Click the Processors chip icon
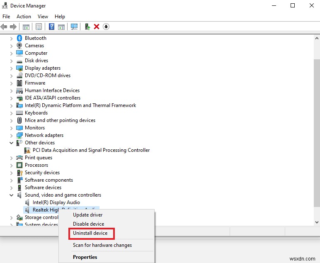 [19, 165]
